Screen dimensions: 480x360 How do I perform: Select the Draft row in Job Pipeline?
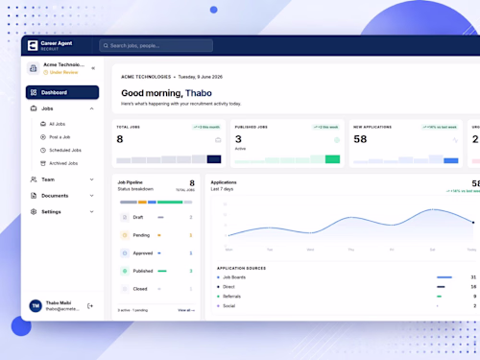click(156, 217)
